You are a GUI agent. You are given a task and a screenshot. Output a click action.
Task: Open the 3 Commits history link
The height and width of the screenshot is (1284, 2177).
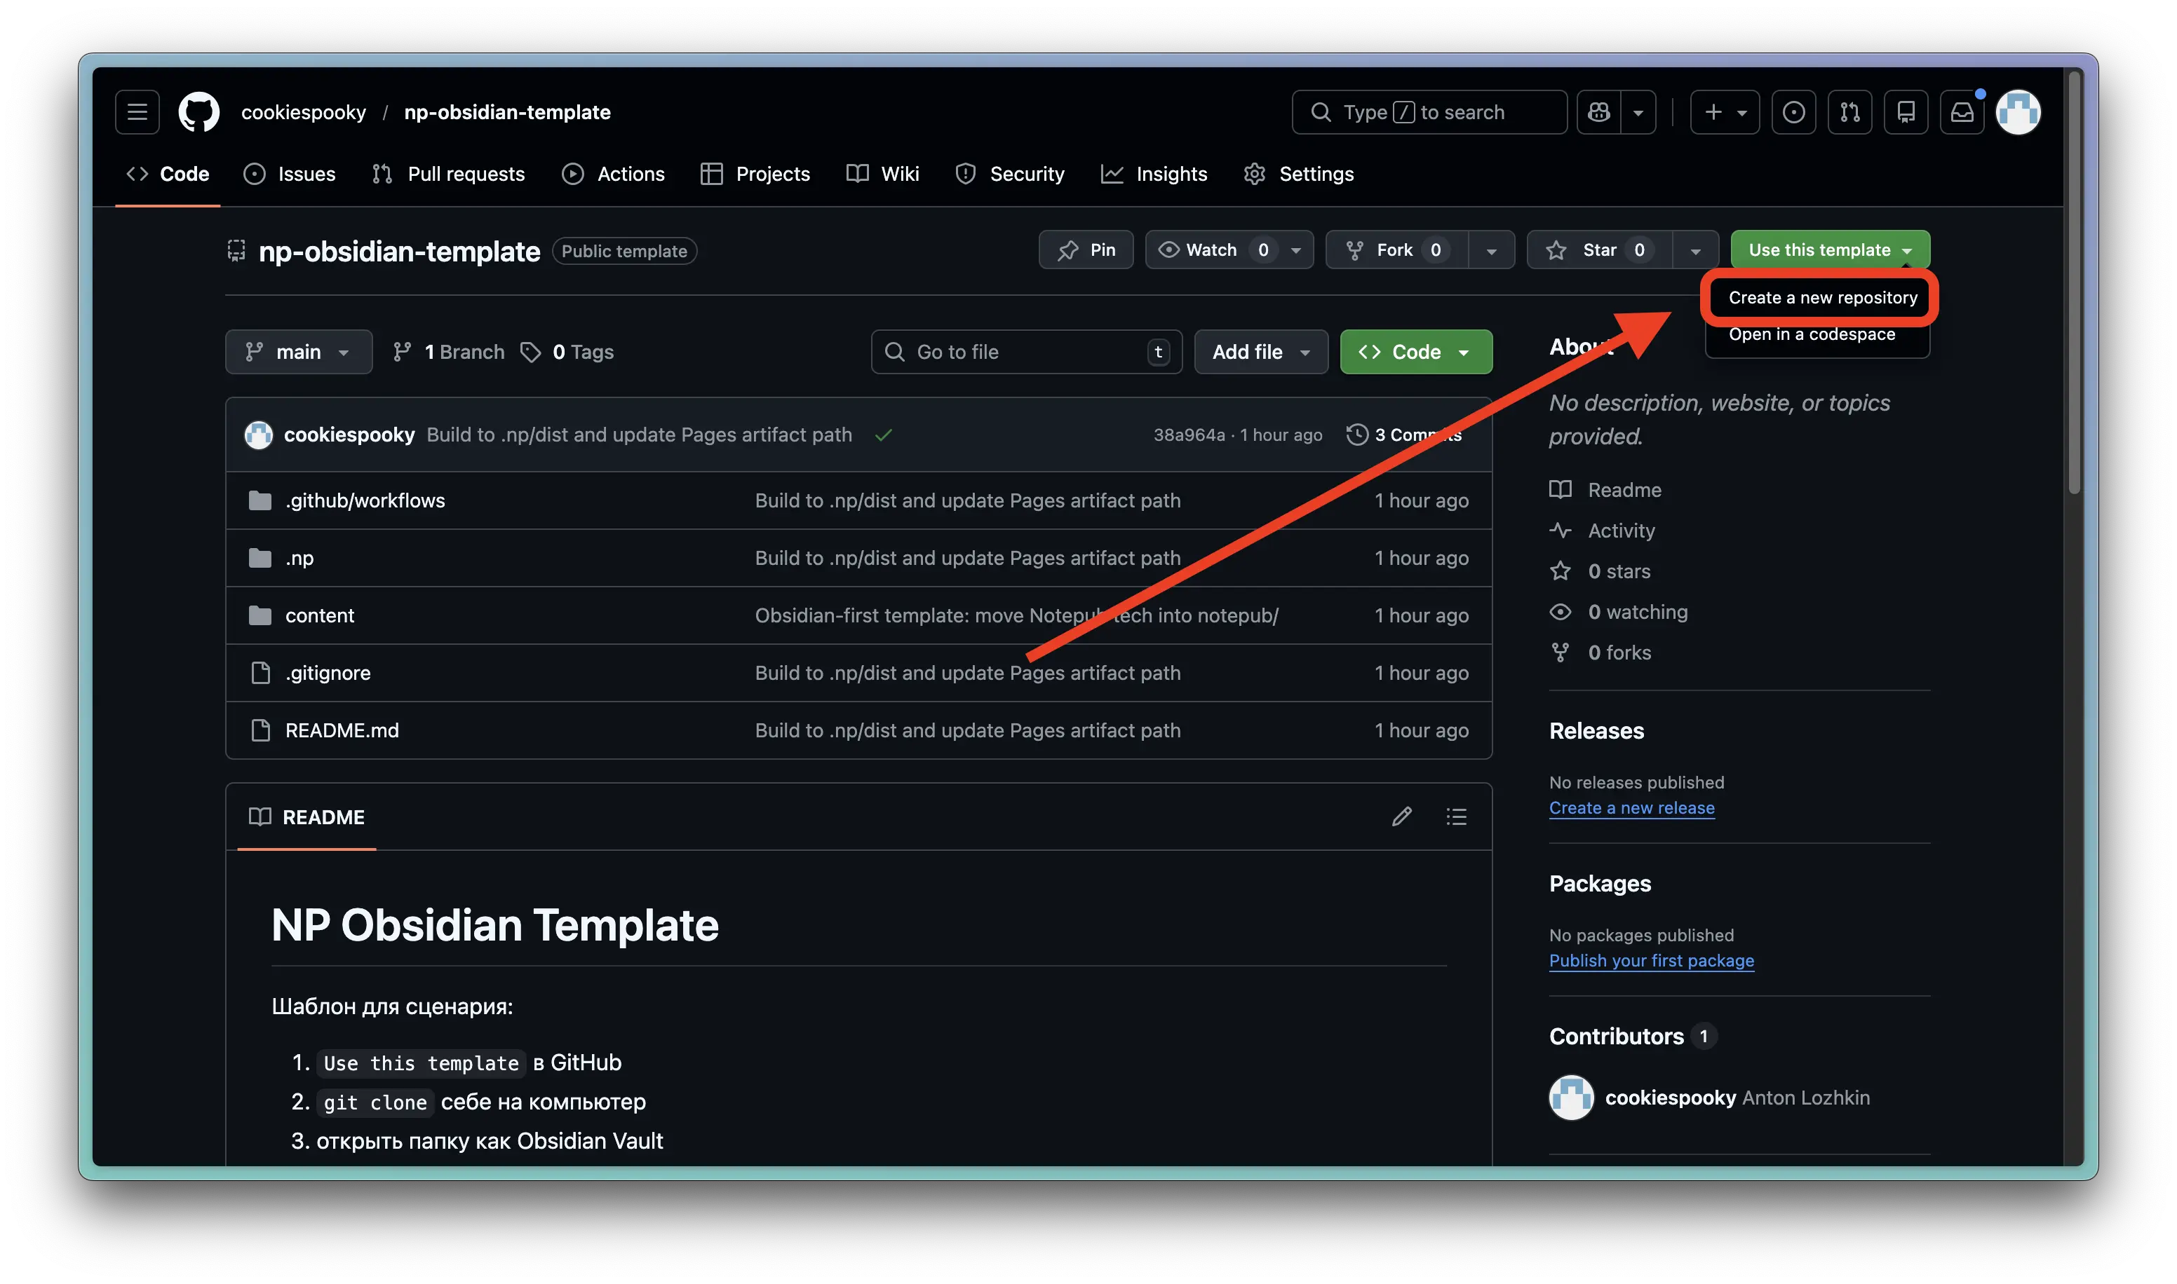point(1404,435)
